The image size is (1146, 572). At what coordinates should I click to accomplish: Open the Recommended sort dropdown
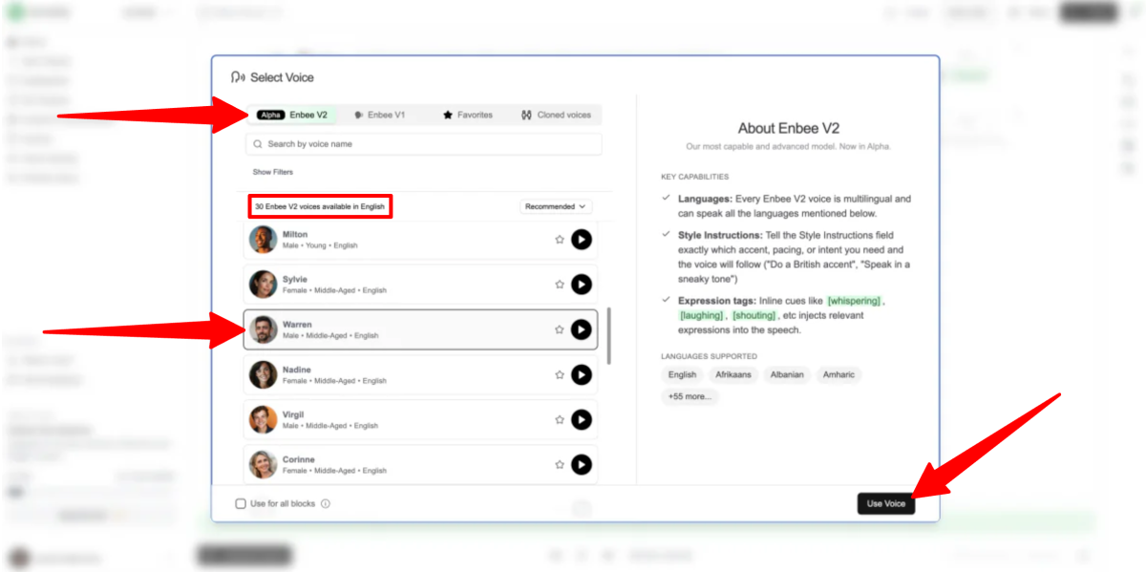click(x=556, y=206)
